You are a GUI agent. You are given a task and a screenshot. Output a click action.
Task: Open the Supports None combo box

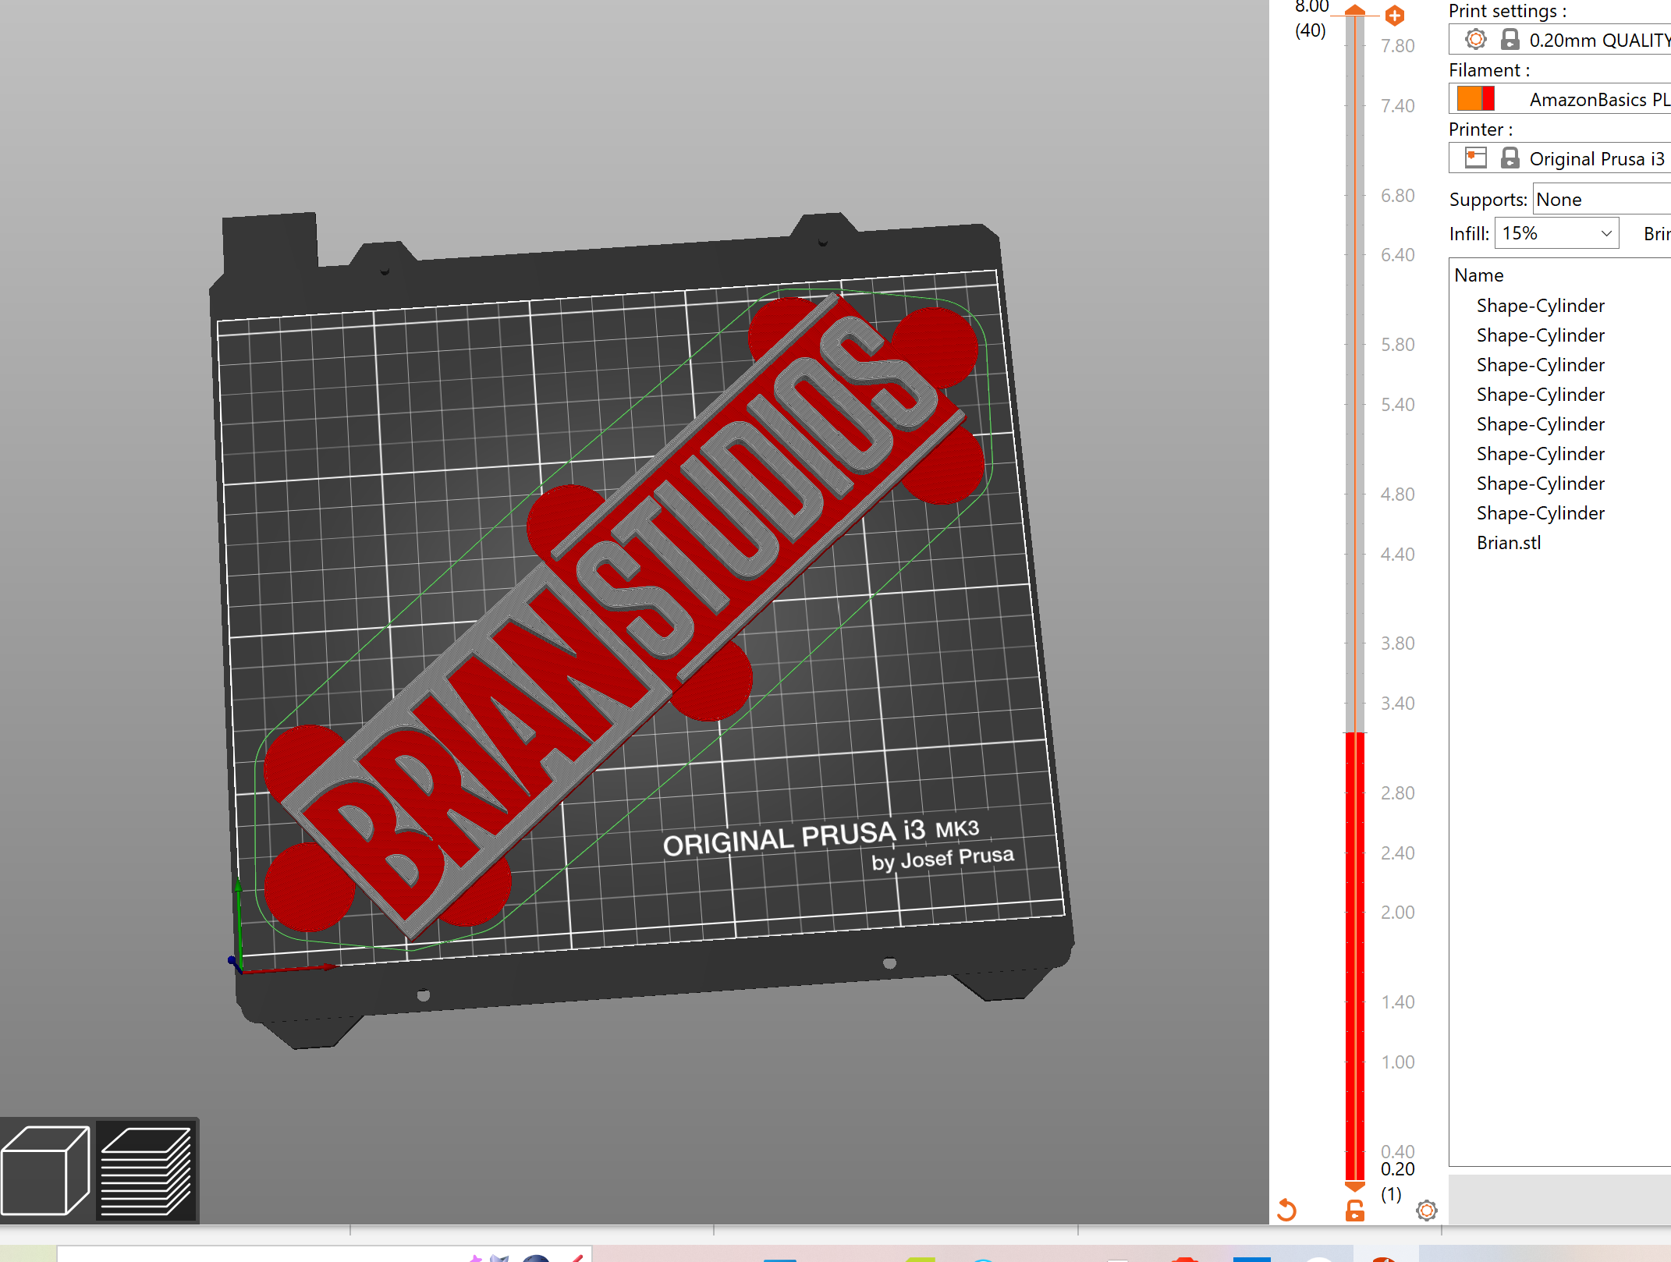pos(1602,200)
